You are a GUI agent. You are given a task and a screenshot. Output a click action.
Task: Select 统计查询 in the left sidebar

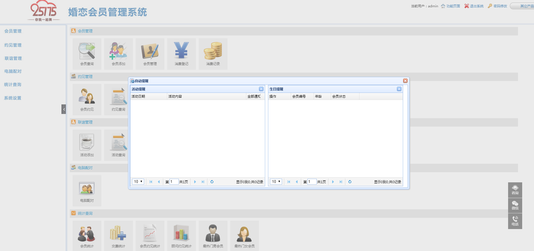13,84
